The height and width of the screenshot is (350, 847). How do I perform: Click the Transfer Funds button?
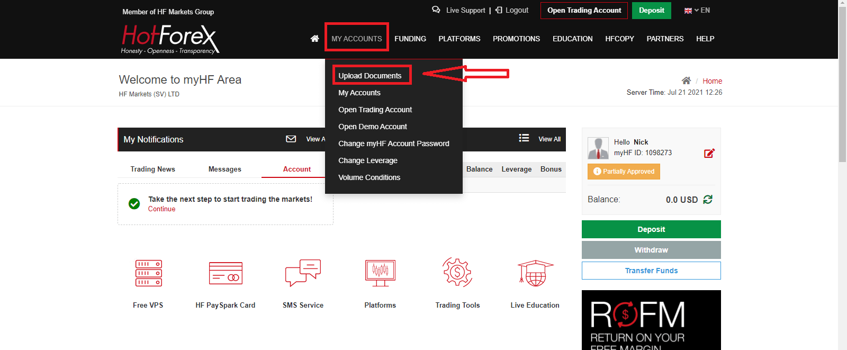click(651, 271)
